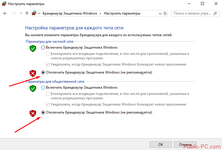Click 'Настроить параметры' breadcrumb
Image resolution: width=222 pixels, height=150 pixels.
pos(122,13)
